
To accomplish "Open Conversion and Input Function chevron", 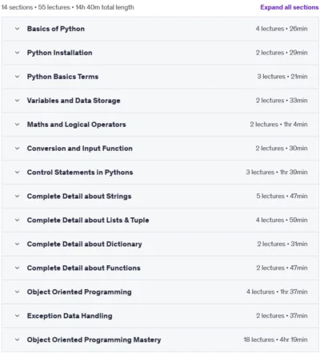I will tap(17, 149).
